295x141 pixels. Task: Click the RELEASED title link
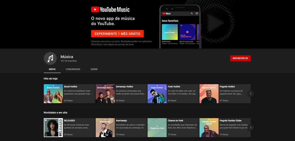(69, 120)
